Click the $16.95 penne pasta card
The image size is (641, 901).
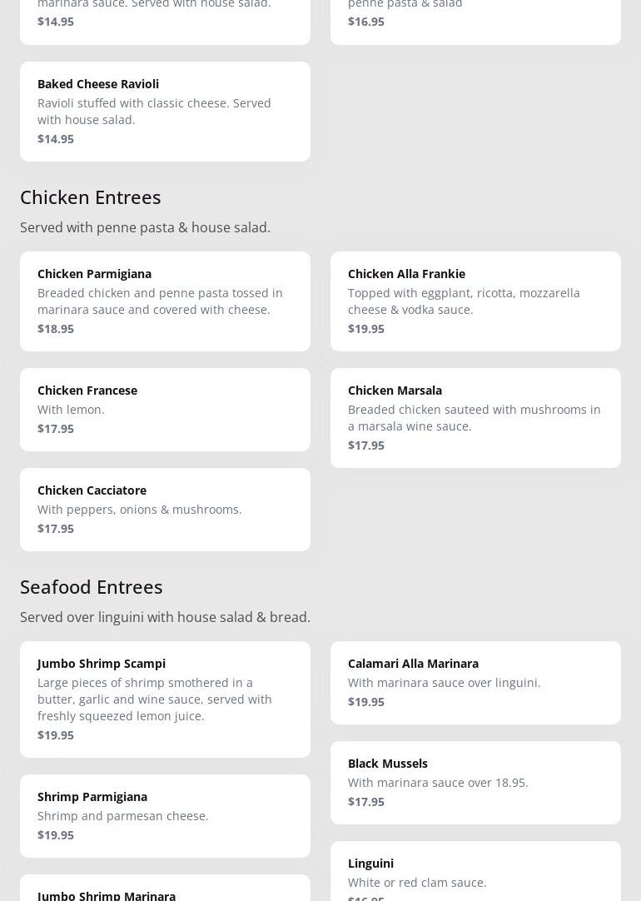click(x=475, y=18)
